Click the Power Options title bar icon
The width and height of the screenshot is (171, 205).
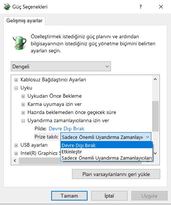[x=7, y=7]
